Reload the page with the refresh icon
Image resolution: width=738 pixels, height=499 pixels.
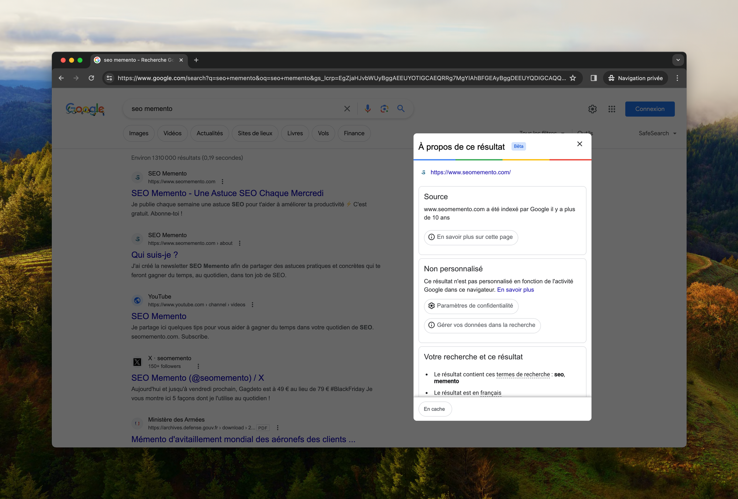coord(91,78)
